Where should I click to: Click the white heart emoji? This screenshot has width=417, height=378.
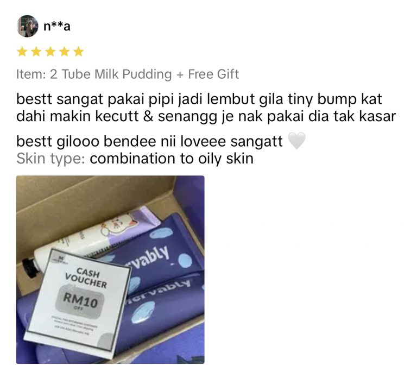(297, 141)
